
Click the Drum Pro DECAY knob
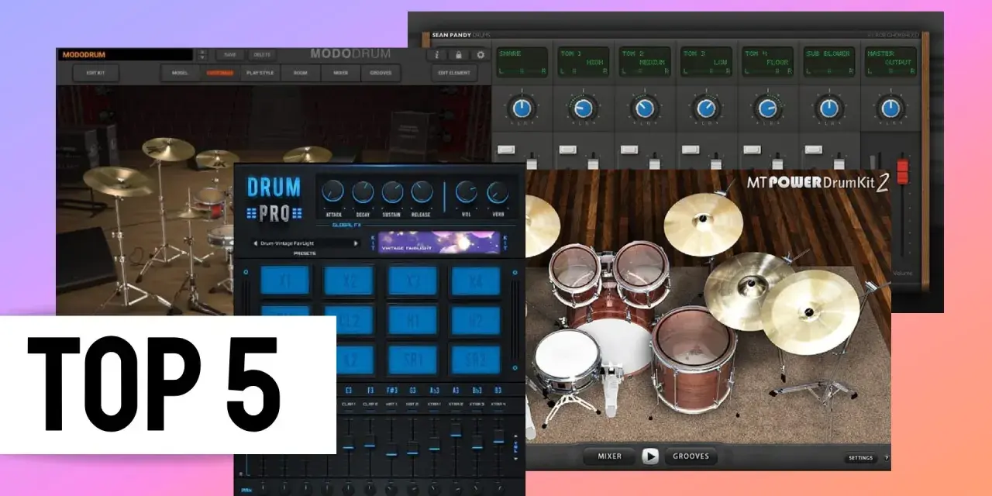(x=363, y=191)
